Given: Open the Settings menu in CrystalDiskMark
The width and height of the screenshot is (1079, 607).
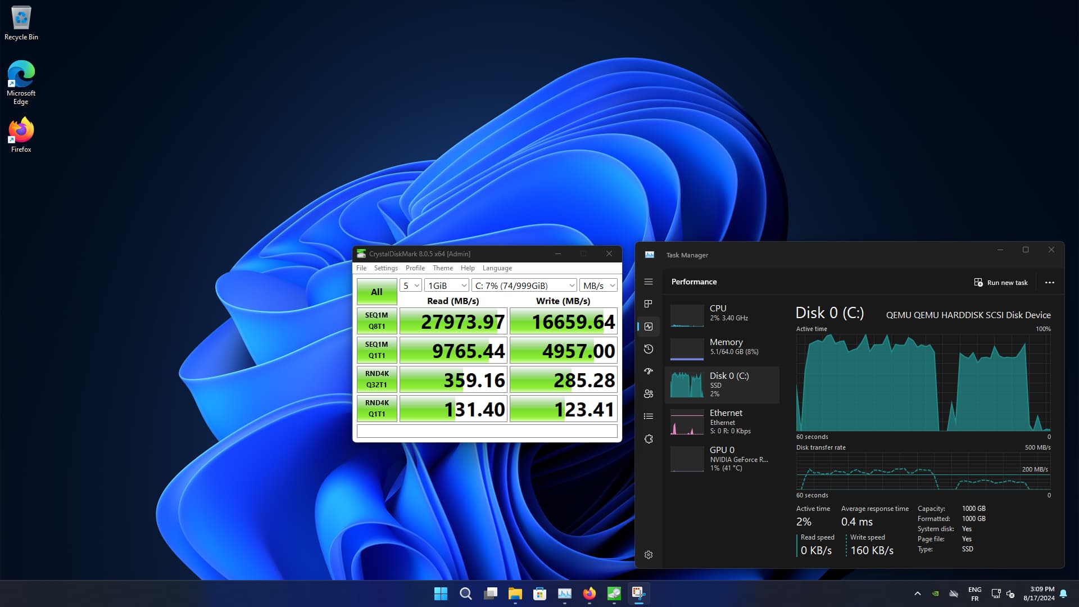Looking at the screenshot, I should [386, 268].
